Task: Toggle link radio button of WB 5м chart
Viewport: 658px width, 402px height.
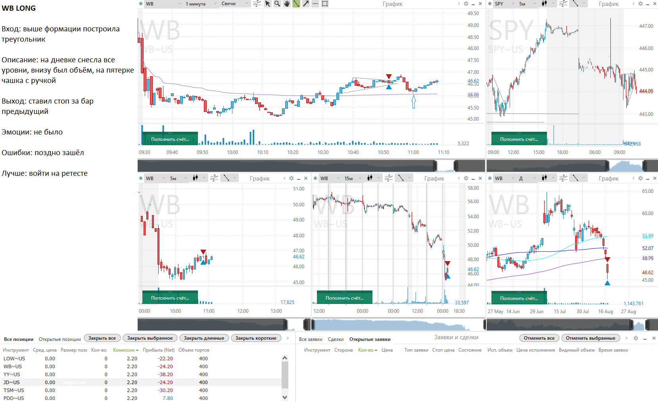Action: 141,178
